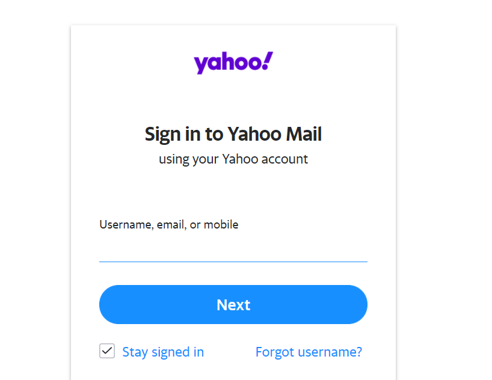Click the Username, email, or mobile label
492x380 pixels.
tap(168, 225)
